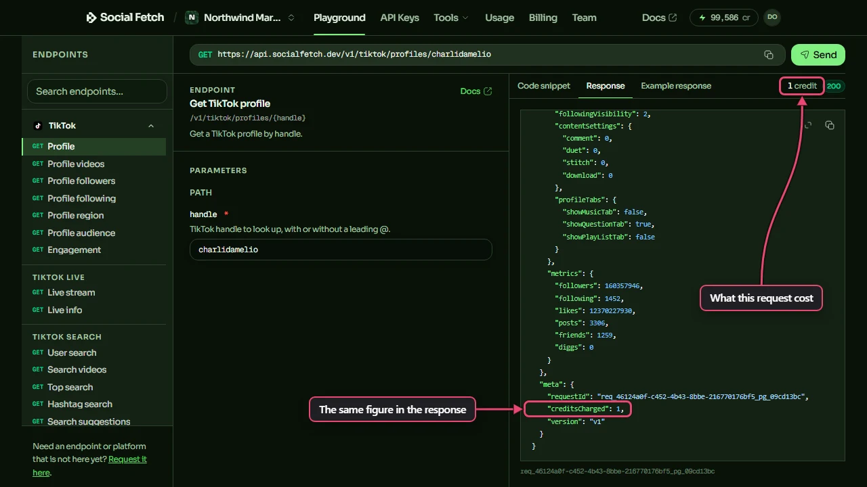Send the API request
867x487 pixels.
pyautogui.click(x=818, y=55)
